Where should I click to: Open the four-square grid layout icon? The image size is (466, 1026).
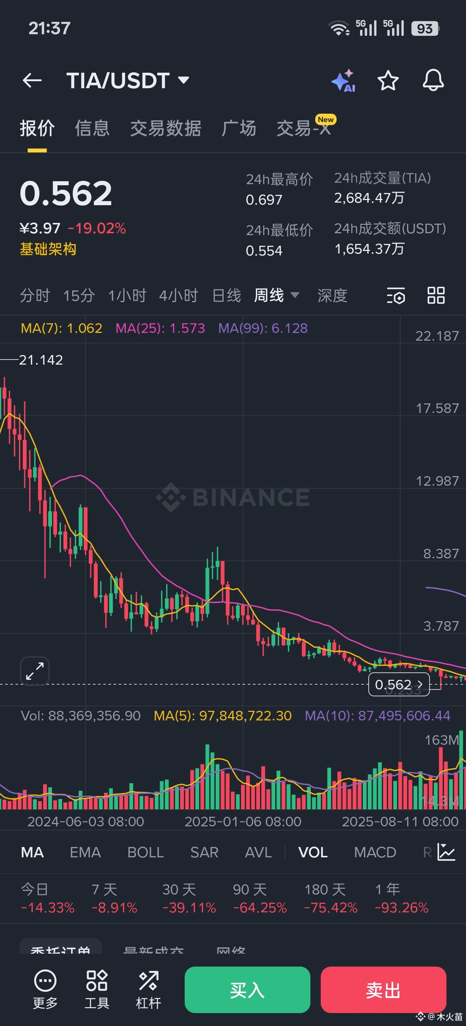pos(436,296)
